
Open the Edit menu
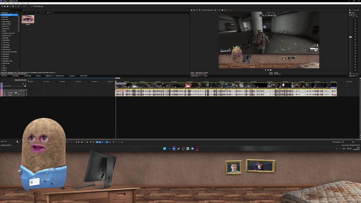tap(5, 3)
